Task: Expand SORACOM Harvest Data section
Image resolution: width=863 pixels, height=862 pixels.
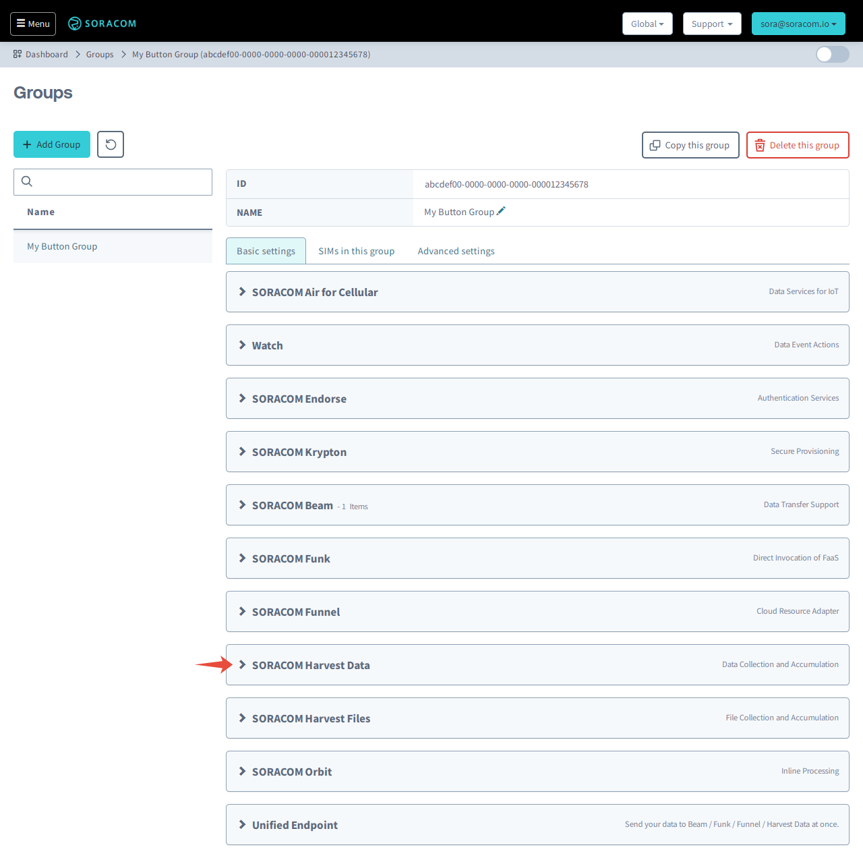Action: 537,665
